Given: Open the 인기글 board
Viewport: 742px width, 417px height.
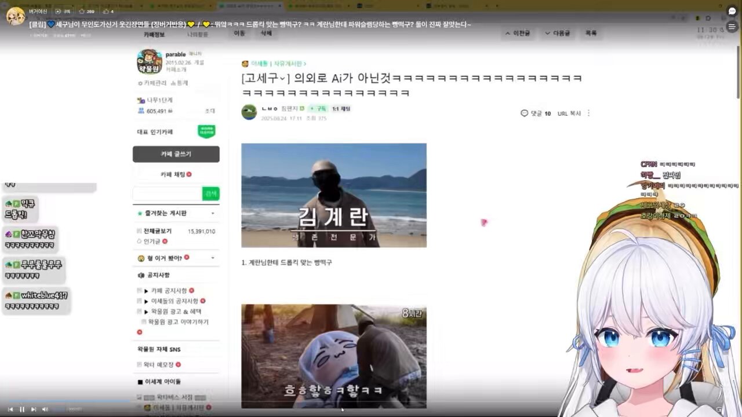Looking at the screenshot, I should [x=152, y=241].
